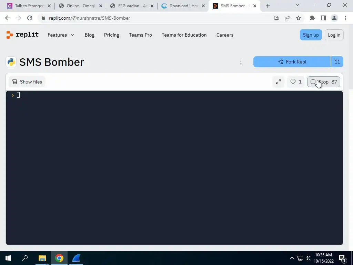Screen dimensions: 353x265
Task: Share this page icon
Action: click(288, 18)
